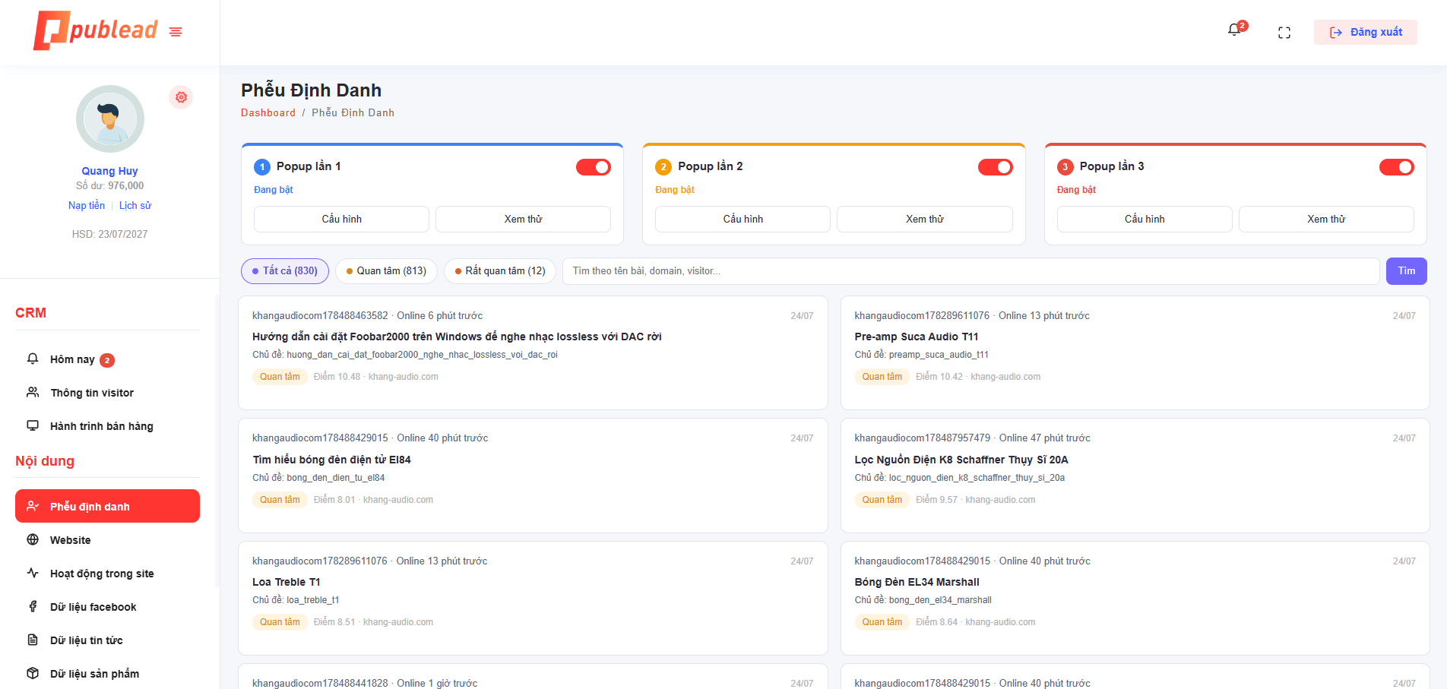Disable the Popup lần 3 switch
The height and width of the screenshot is (689, 1447).
click(1397, 167)
